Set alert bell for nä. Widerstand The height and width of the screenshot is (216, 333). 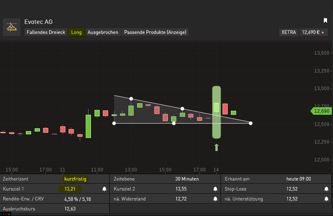[215, 198]
